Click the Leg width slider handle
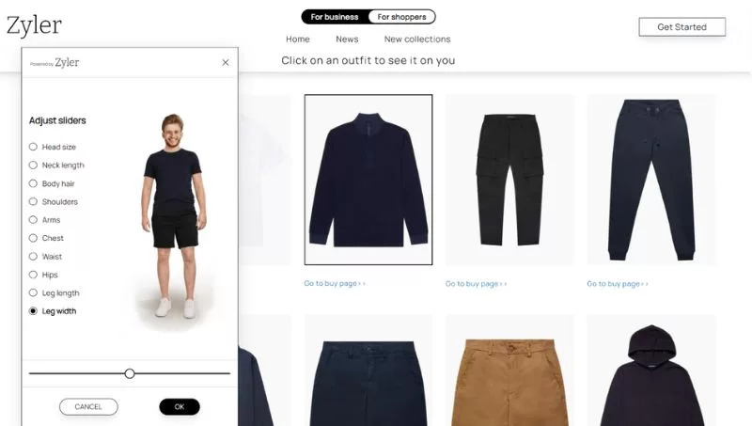The image size is (752, 426). (x=130, y=373)
